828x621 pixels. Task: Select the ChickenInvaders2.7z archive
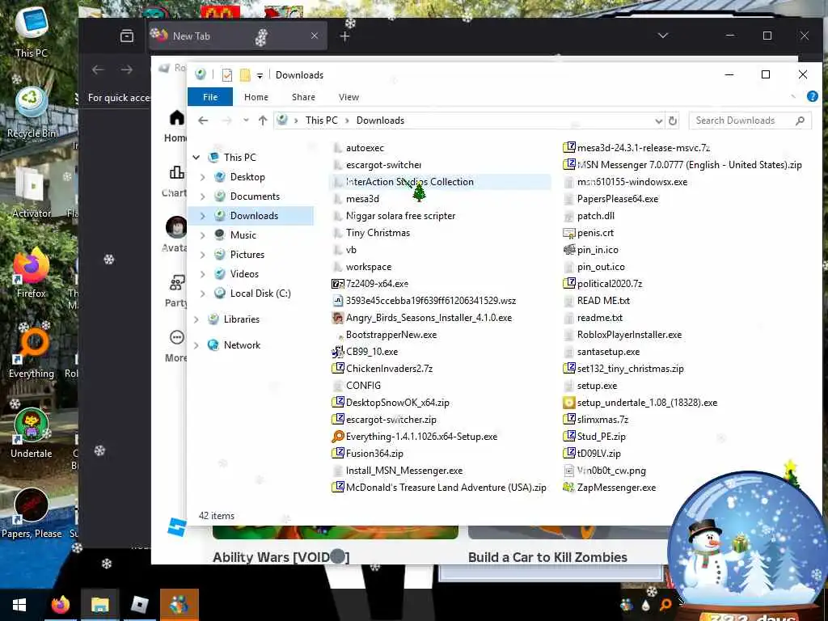[389, 369]
